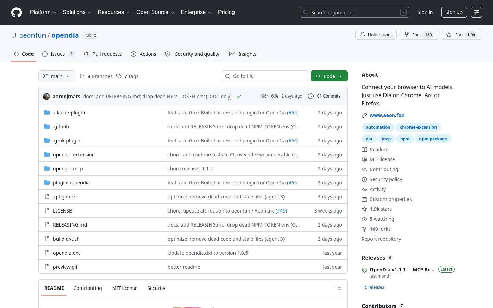This screenshot has width=493, height=308.
Task: Click the .gitignore file icon
Action: (x=47, y=197)
